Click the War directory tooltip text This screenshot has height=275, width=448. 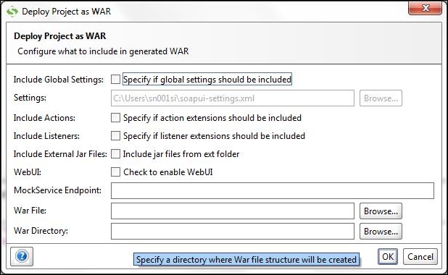coord(246,260)
